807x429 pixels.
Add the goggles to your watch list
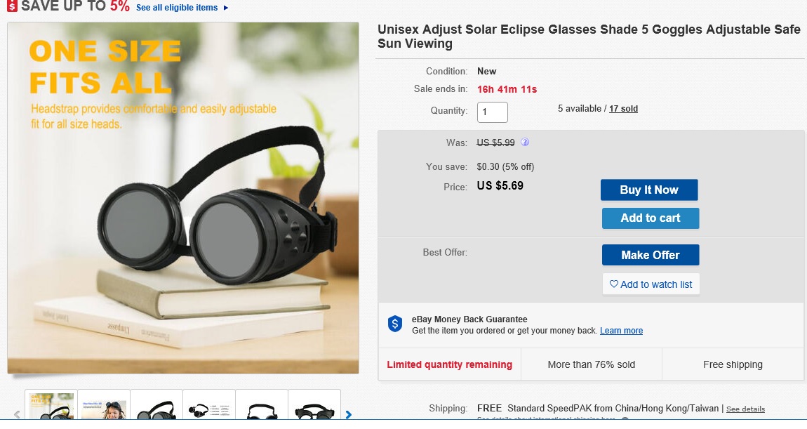click(651, 284)
